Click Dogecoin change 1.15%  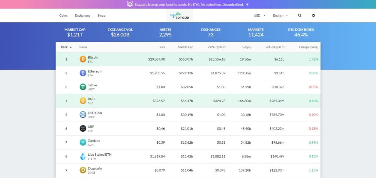pos(313,170)
